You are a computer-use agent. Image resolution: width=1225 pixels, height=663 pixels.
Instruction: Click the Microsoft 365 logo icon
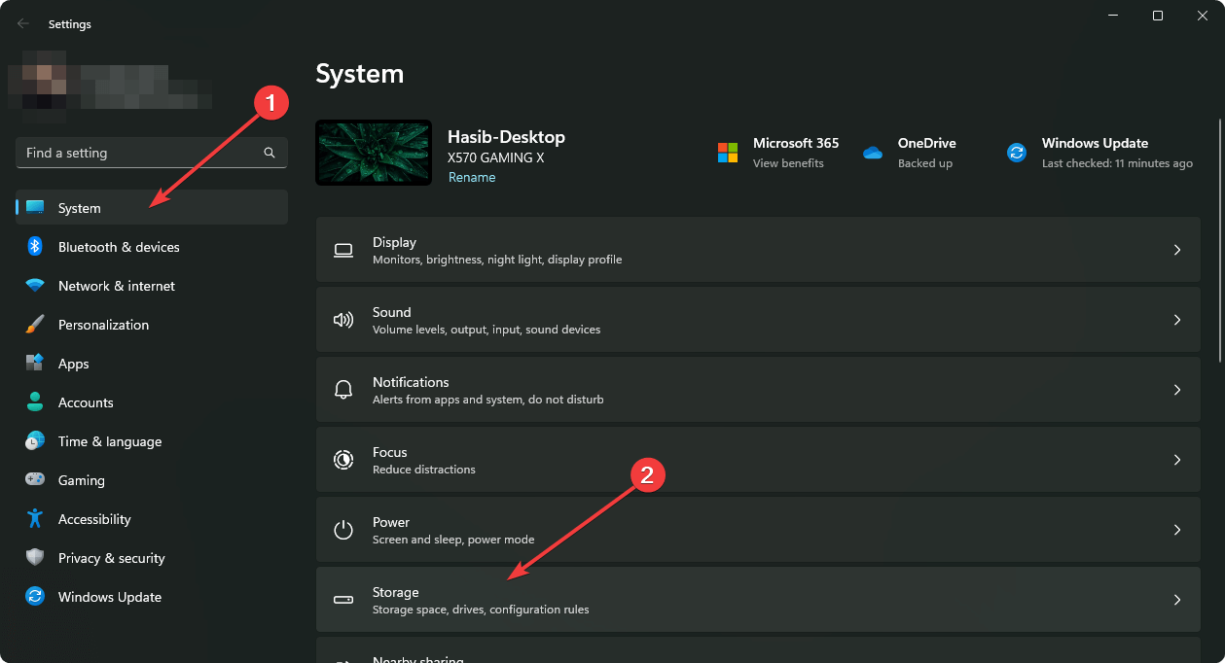[728, 153]
